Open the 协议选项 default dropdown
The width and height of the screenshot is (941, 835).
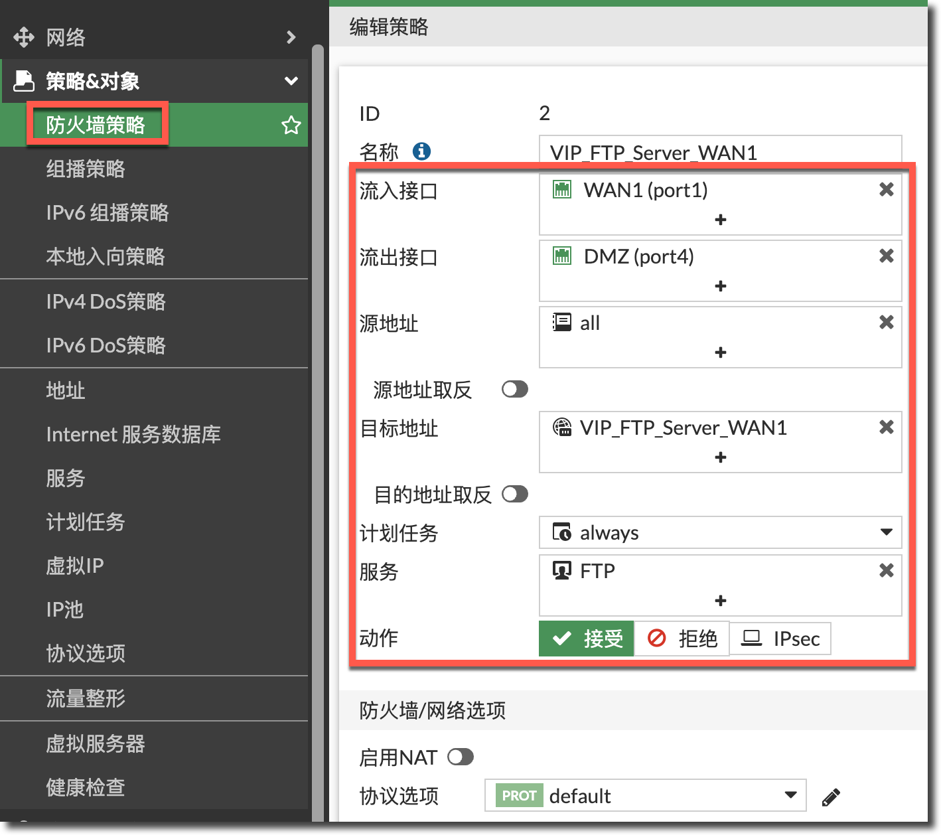click(645, 796)
